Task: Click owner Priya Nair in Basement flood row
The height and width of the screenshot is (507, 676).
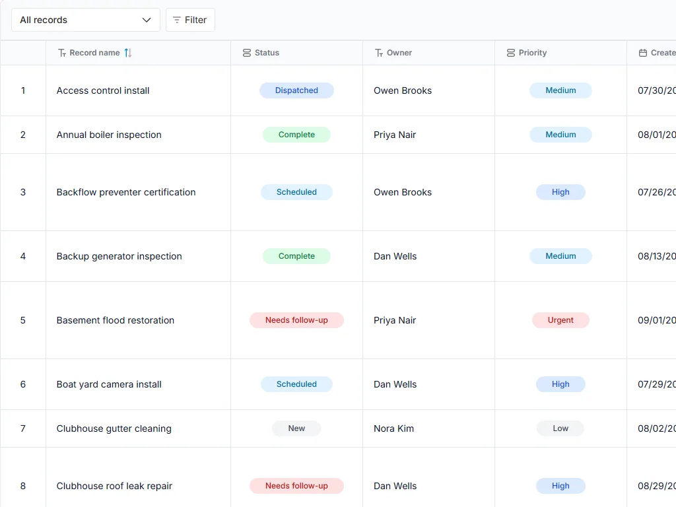Action: point(395,320)
